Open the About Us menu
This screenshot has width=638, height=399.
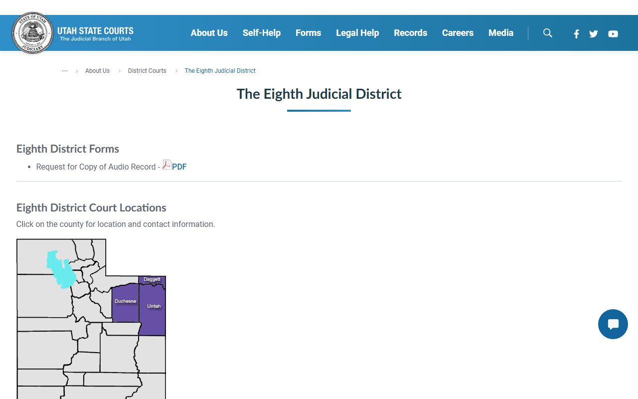coord(209,33)
